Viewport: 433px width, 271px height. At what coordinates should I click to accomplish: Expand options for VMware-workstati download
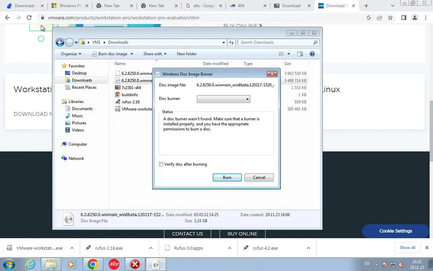(72, 248)
